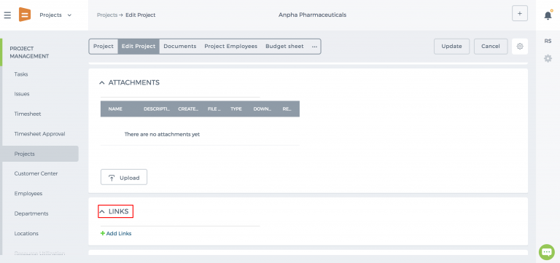The width and height of the screenshot is (560, 263).
Task: Click the Upload attachment button
Action: pos(124,177)
